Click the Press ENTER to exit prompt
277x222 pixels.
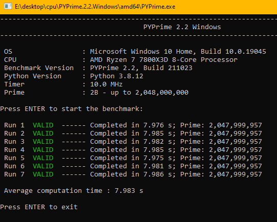(39, 207)
